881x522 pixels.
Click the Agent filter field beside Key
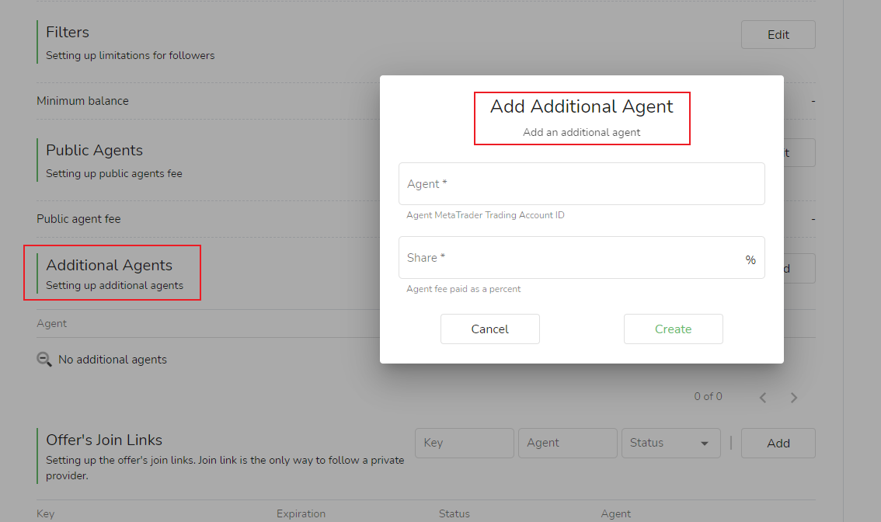pyautogui.click(x=567, y=443)
